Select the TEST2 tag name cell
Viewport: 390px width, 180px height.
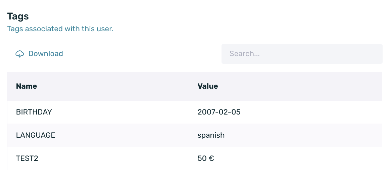(x=27, y=159)
